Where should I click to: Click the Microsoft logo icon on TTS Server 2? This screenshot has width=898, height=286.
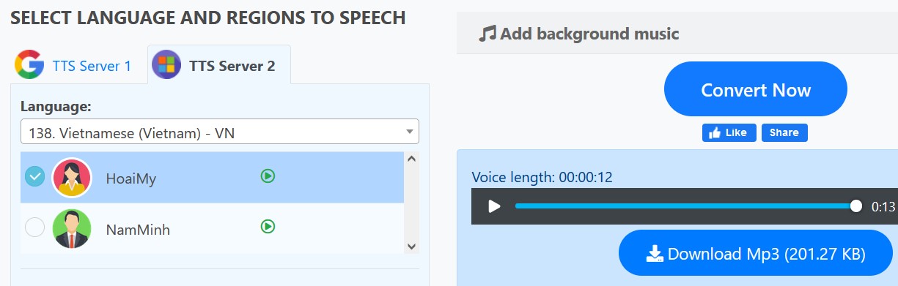(166, 65)
